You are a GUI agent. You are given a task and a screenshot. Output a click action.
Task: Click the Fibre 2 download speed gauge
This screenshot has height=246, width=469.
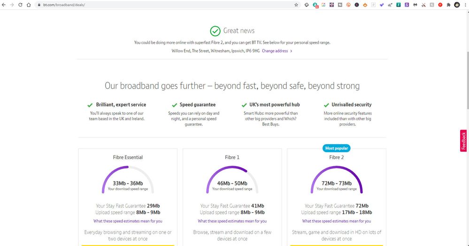[336, 180]
